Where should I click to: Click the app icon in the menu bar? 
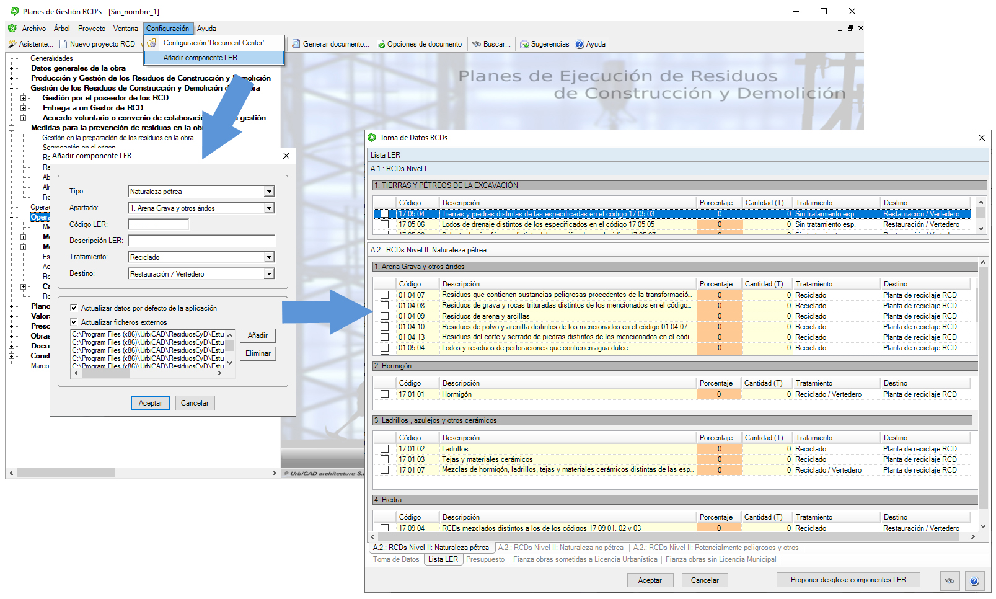tap(12, 29)
